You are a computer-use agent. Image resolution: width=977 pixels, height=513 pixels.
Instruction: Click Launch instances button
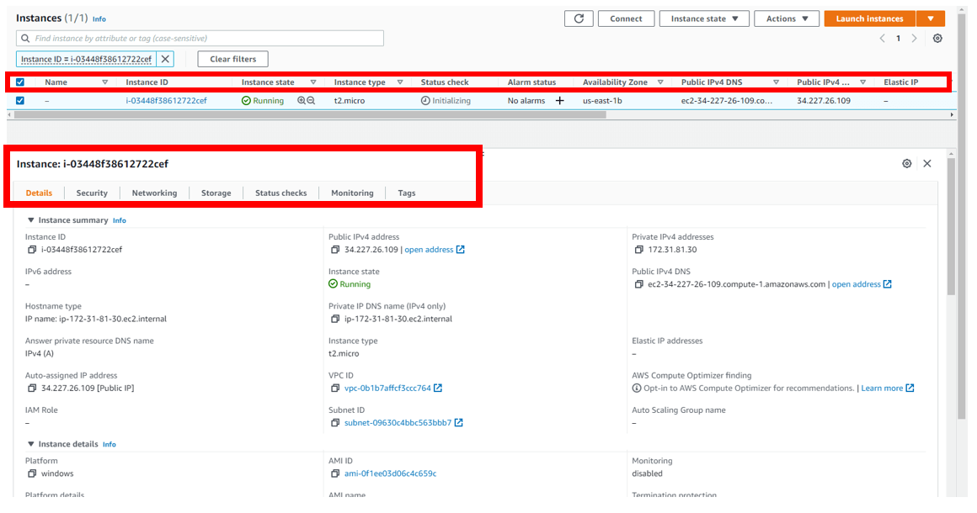(869, 19)
